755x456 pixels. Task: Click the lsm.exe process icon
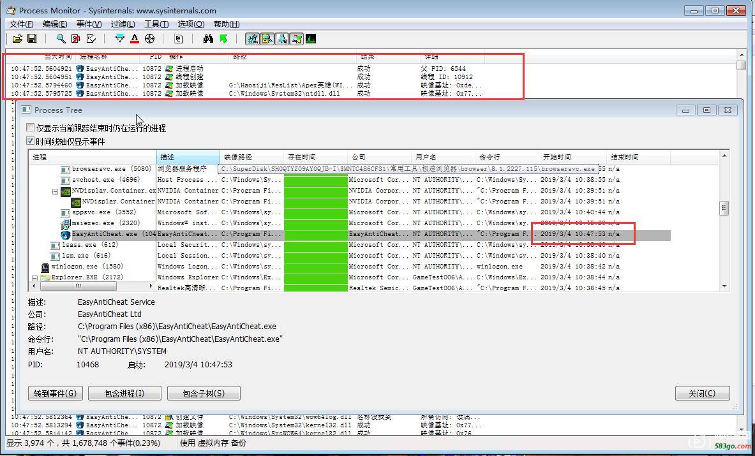(x=56, y=256)
